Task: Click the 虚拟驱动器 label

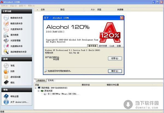Action: click(x=15, y=77)
